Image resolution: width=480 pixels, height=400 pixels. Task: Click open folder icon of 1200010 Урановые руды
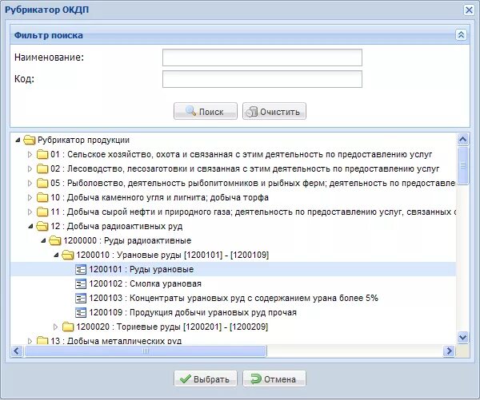tap(68, 255)
